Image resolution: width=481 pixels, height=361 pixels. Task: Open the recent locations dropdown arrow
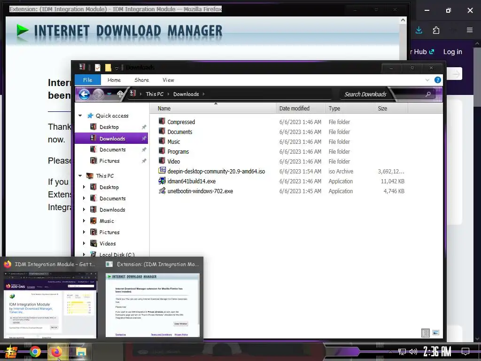109,94
